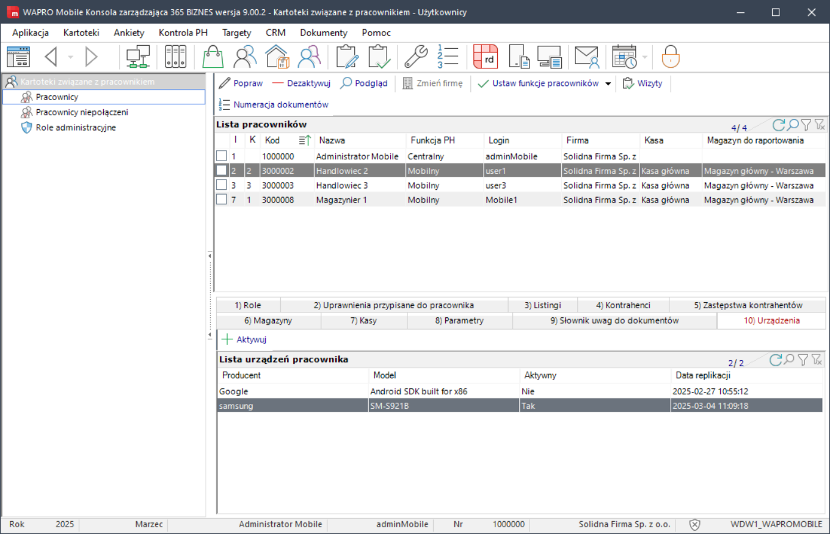Open the Kontrola PH menu
Image resolution: width=830 pixels, height=534 pixels.
[x=183, y=33]
